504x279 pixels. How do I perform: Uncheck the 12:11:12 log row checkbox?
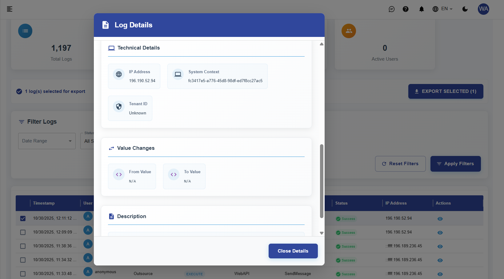[x=23, y=218]
